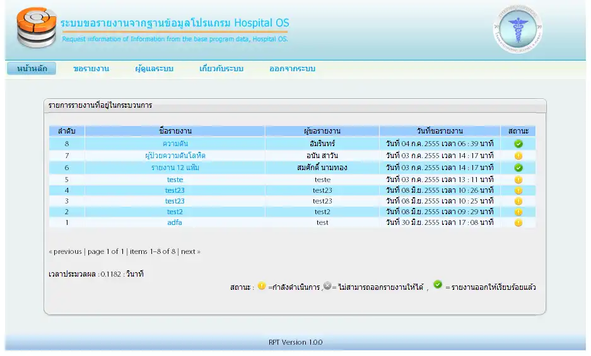Screen dimensions: 591x356
Task: Click the requester cell 'test' in the adfa row
Action: click(322, 222)
